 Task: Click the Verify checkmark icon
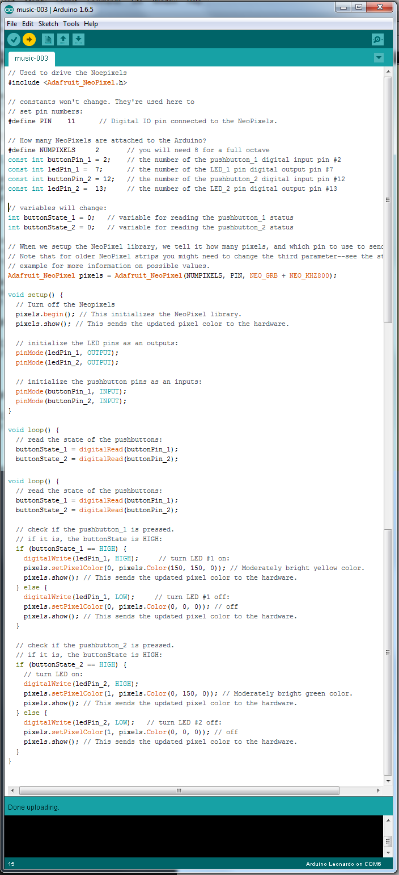pyautogui.click(x=14, y=39)
